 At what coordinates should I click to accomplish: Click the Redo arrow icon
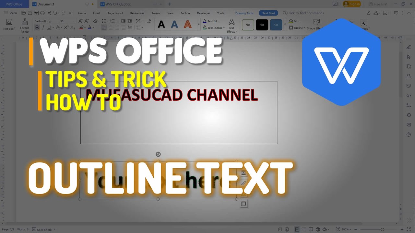click(x=64, y=13)
